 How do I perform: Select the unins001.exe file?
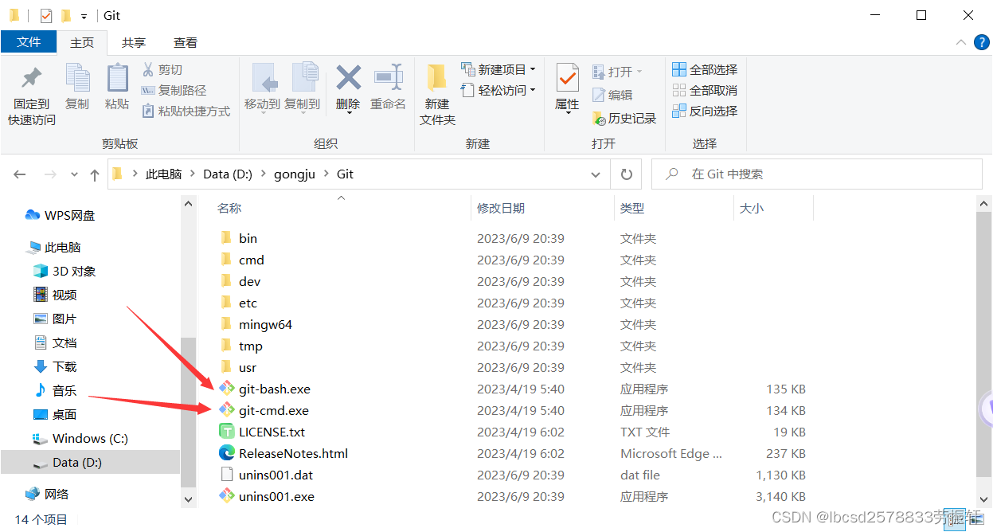[x=276, y=497]
